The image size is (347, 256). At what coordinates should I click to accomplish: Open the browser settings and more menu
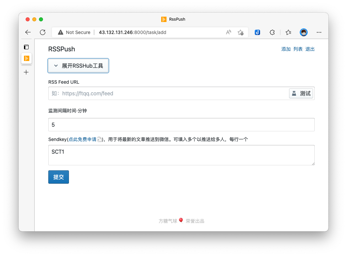tap(319, 32)
